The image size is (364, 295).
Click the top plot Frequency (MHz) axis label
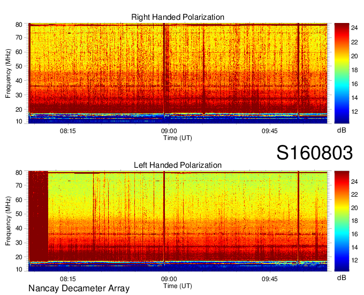(8, 73)
